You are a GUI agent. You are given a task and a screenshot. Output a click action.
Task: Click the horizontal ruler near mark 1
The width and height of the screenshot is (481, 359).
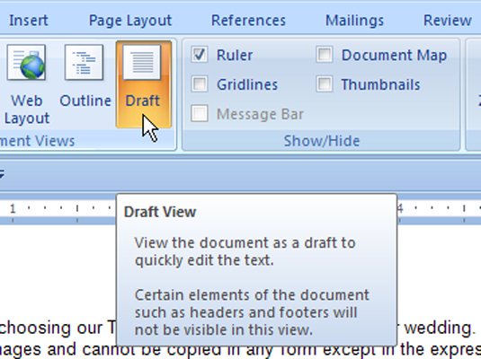13,209
